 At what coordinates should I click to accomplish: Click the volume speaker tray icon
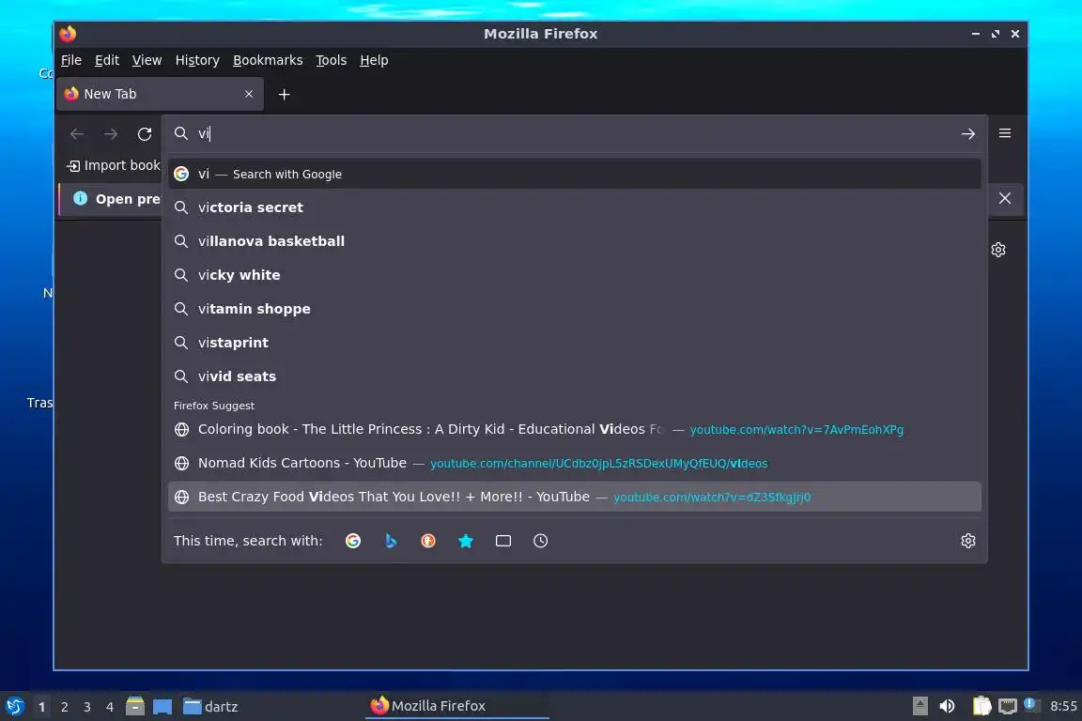tap(947, 706)
